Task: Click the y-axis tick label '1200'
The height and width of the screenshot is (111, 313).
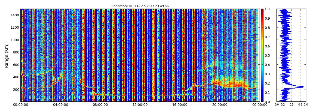Action: pos(15,28)
